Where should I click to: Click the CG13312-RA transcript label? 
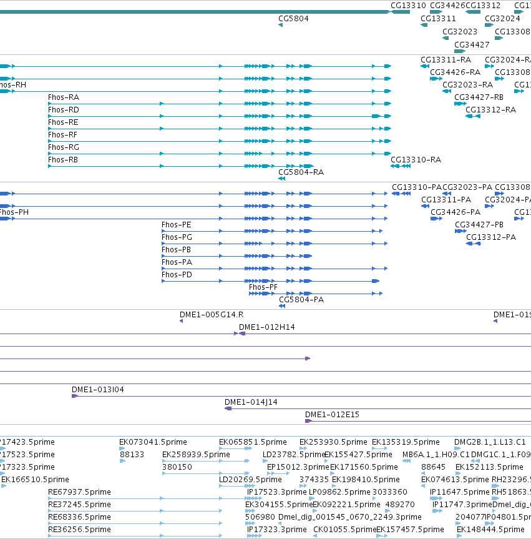pos(490,110)
